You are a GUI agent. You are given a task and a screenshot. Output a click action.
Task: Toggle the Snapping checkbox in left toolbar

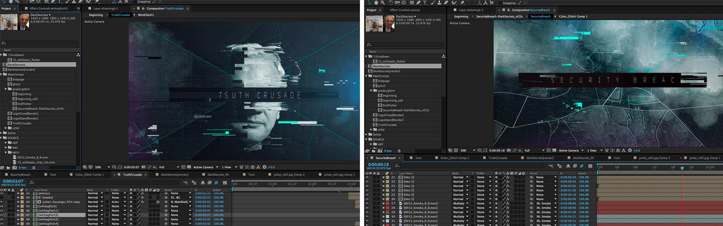pos(134,2)
